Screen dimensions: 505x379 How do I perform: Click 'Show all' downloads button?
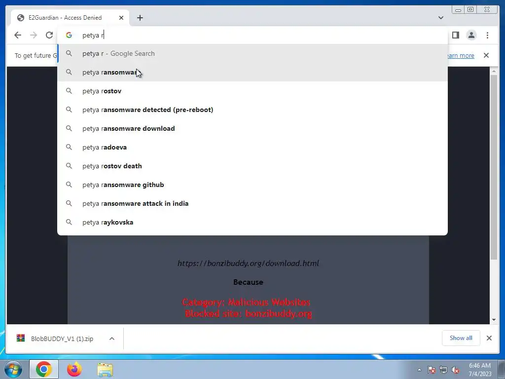coord(461,338)
